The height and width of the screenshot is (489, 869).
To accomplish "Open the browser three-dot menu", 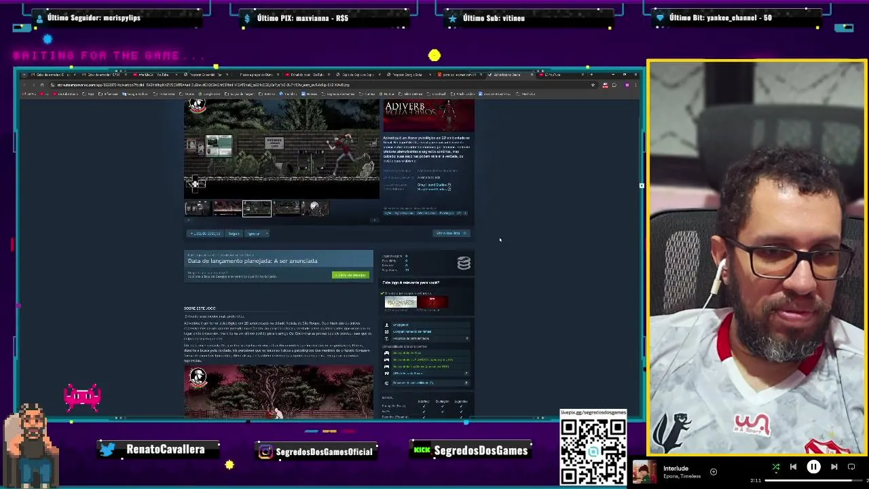I will (636, 85).
